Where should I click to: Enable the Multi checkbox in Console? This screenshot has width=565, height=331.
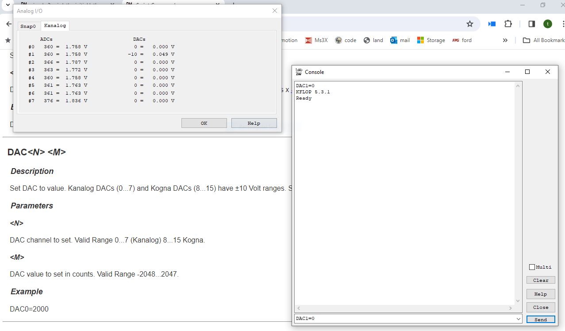(532, 267)
